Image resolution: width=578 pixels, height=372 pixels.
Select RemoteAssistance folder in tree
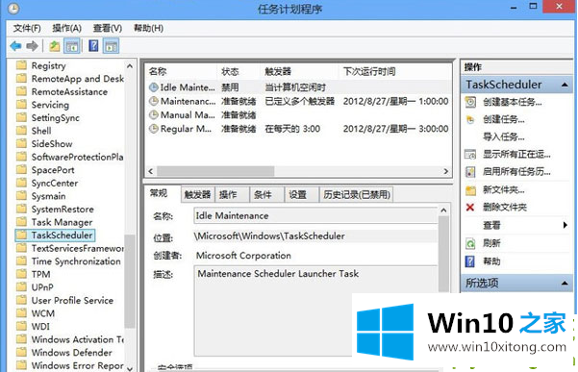(x=69, y=91)
